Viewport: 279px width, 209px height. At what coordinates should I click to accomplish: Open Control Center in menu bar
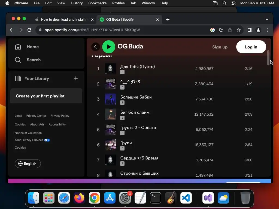(x=233, y=3)
